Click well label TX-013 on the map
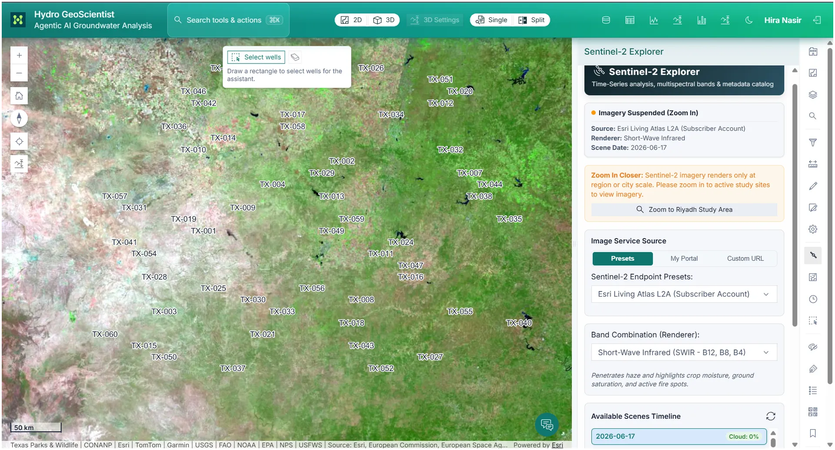Screen dimensions: 835x450 coord(331,196)
